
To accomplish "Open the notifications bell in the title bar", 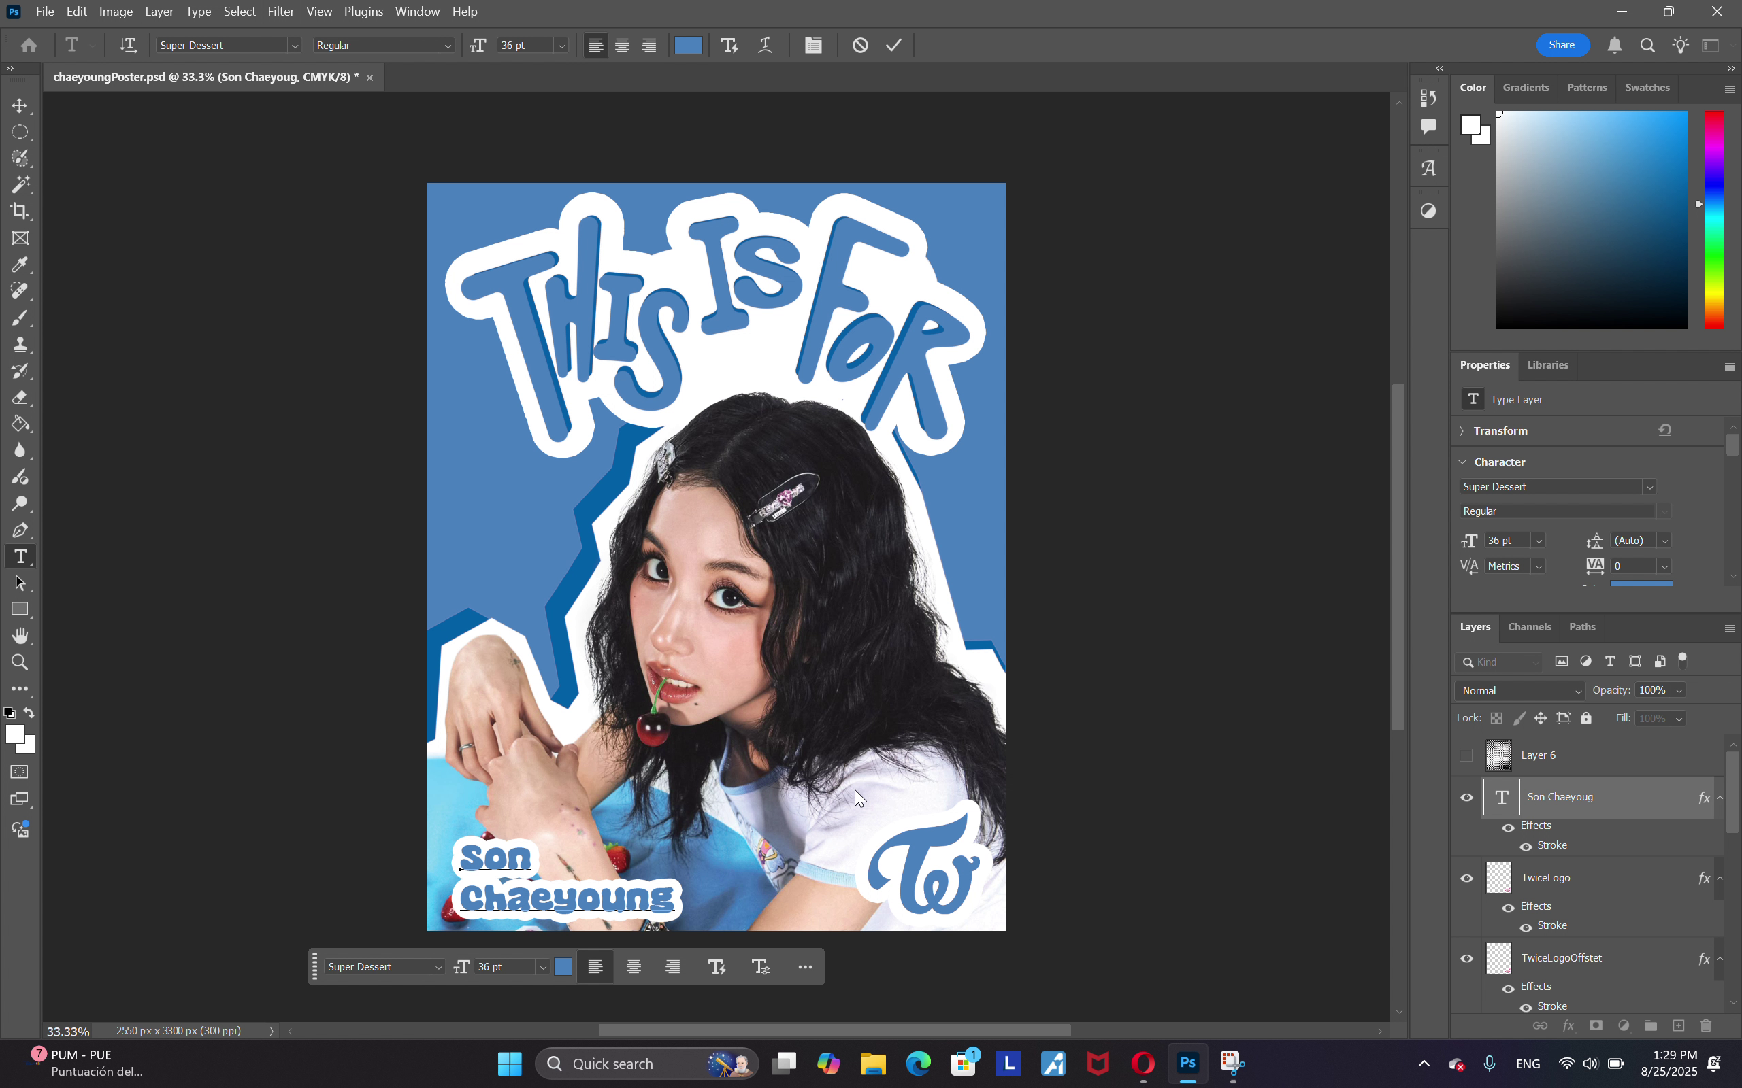I will point(1615,45).
